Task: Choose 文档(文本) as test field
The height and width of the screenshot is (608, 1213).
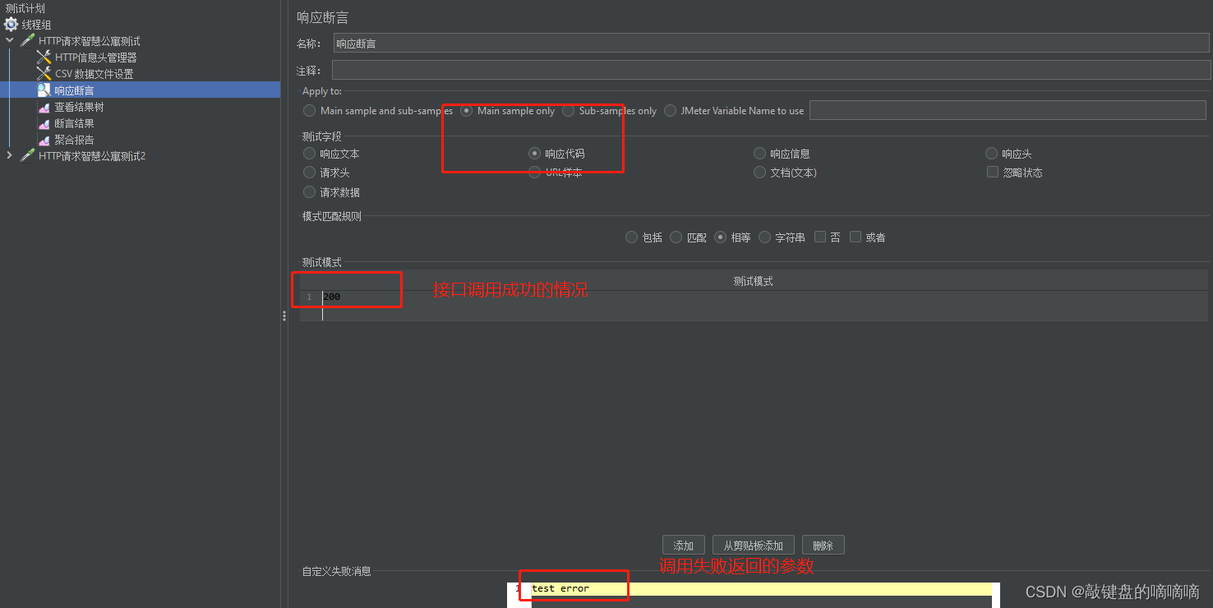Action: (760, 173)
